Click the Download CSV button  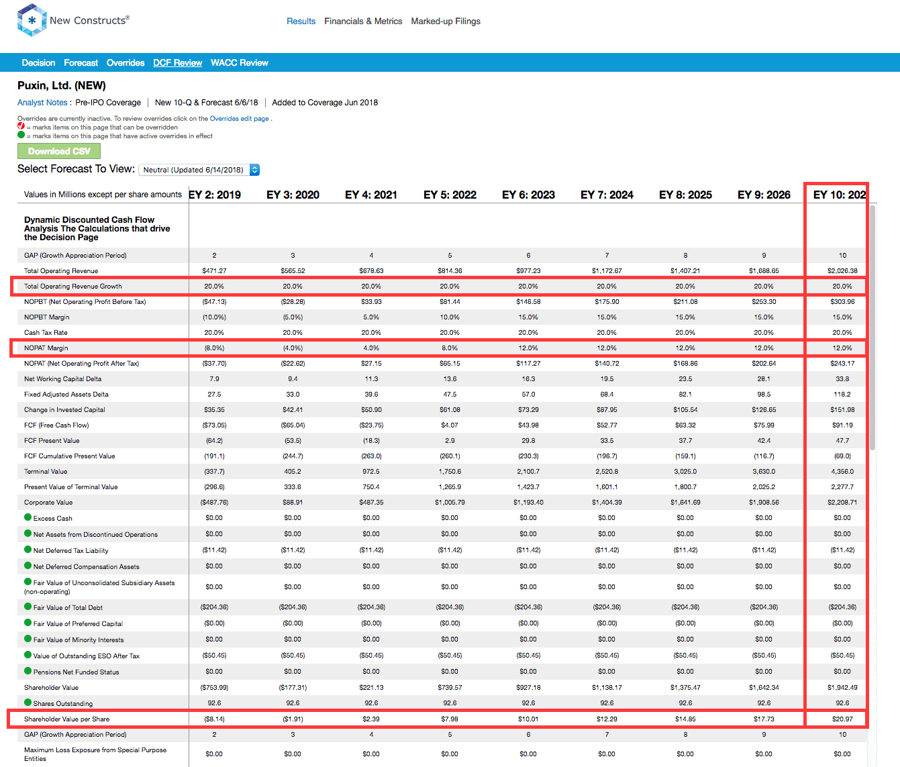click(x=59, y=151)
